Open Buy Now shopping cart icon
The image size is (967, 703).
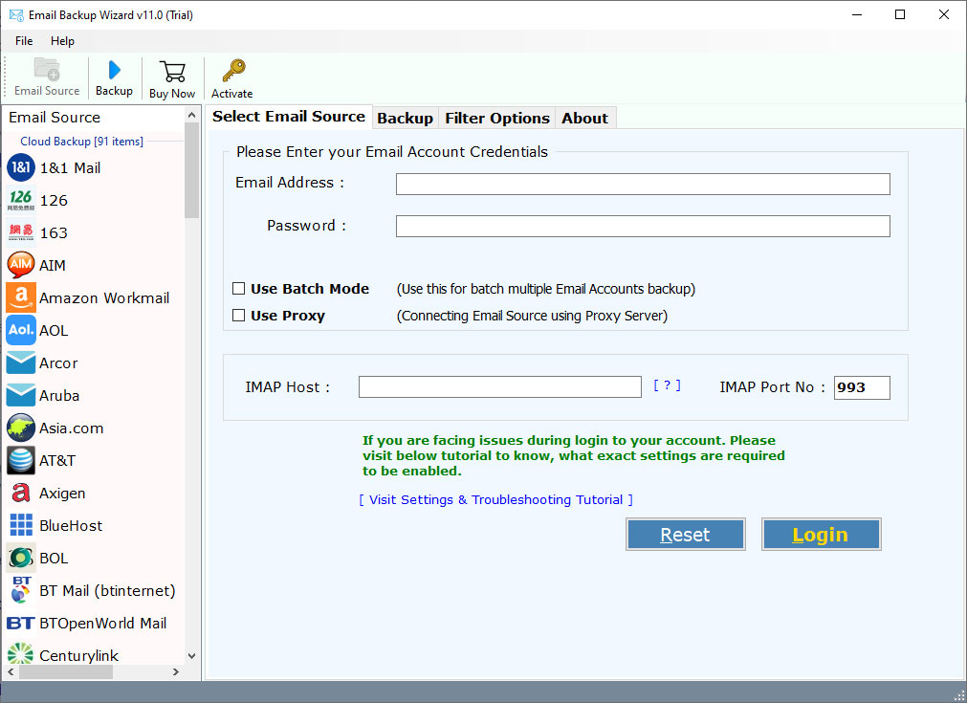[172, 71]
